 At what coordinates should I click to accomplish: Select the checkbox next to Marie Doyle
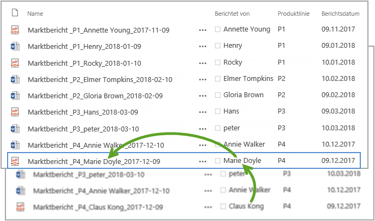(x=218, y=161)
